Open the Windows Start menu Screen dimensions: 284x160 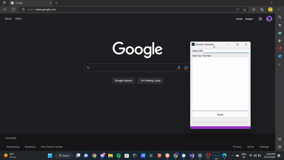click(x=50, y=156)
